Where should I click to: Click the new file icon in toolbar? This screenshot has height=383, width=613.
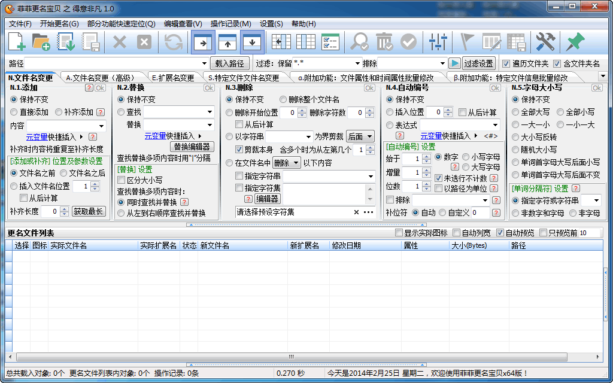pyautogui.click(x=17, y=42)
